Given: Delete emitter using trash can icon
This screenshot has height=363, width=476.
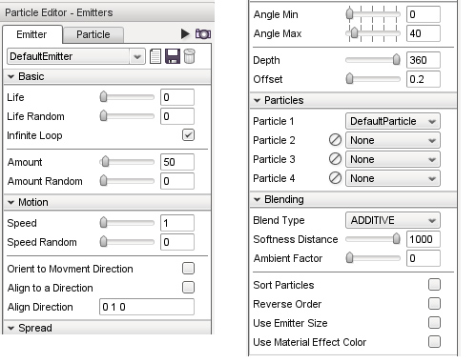Looking at the screenshot, I should pyautogui.click(x=189, y=56).
